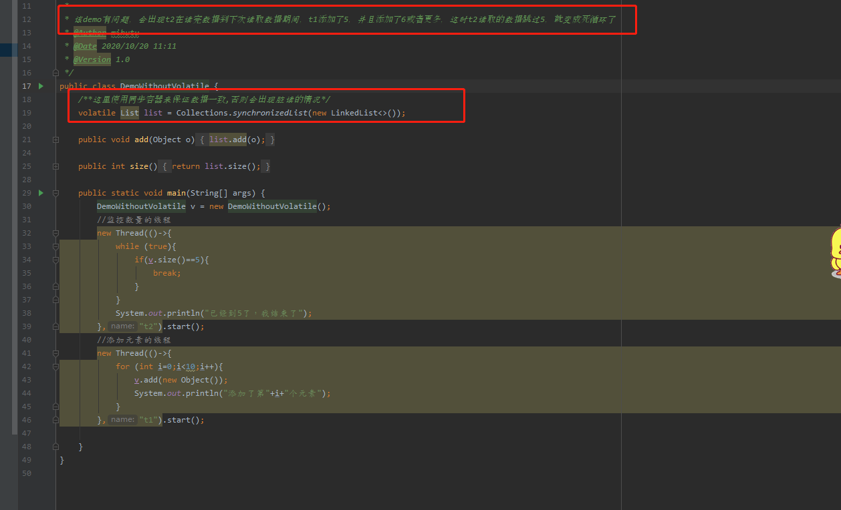Click the @Author tag in the Javadoc
Screen dimensions: 841x510
click(x=90, y=33)
